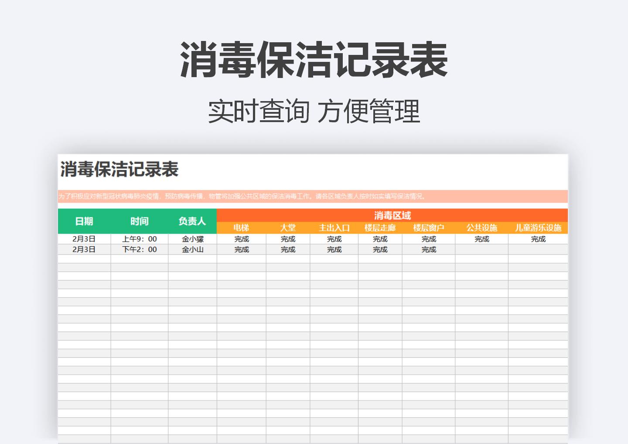The image size is (628, 444).
Task: Select the 时间 column header
Action: 140,221
